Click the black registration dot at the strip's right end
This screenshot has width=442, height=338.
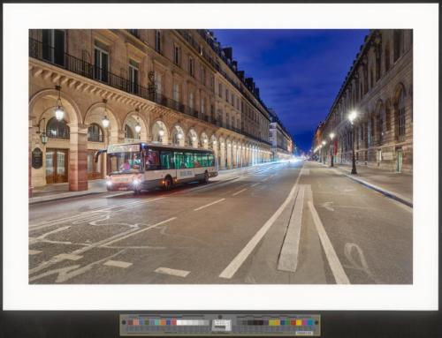tap(316, 322)
